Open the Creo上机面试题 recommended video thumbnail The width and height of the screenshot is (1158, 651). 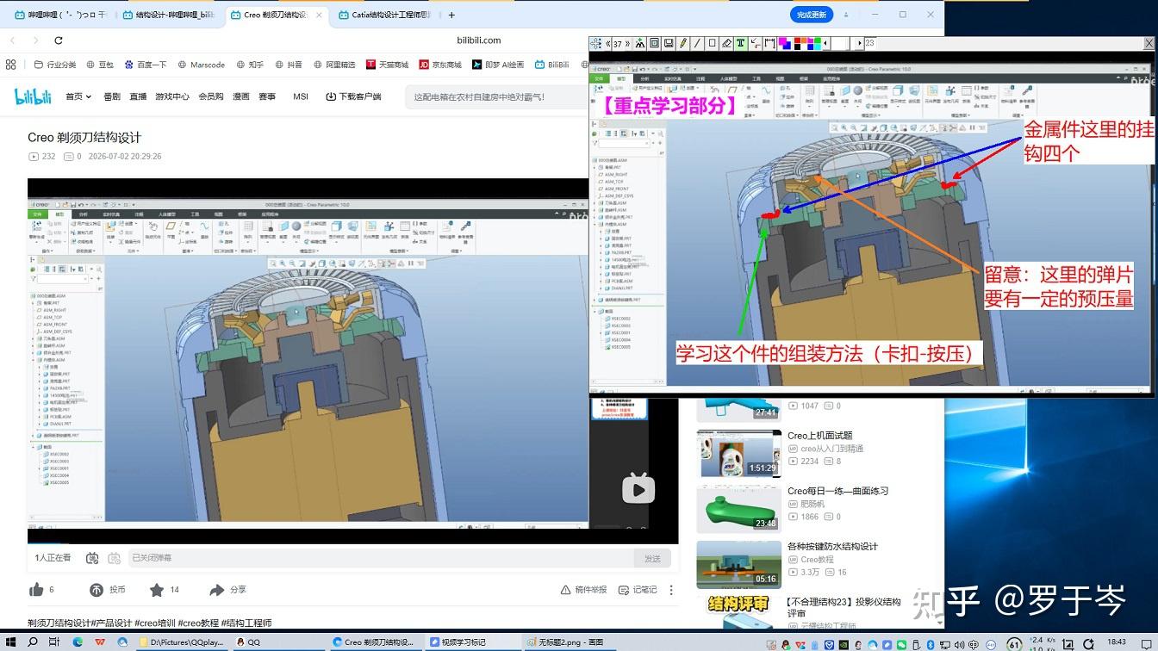[738, 453]
